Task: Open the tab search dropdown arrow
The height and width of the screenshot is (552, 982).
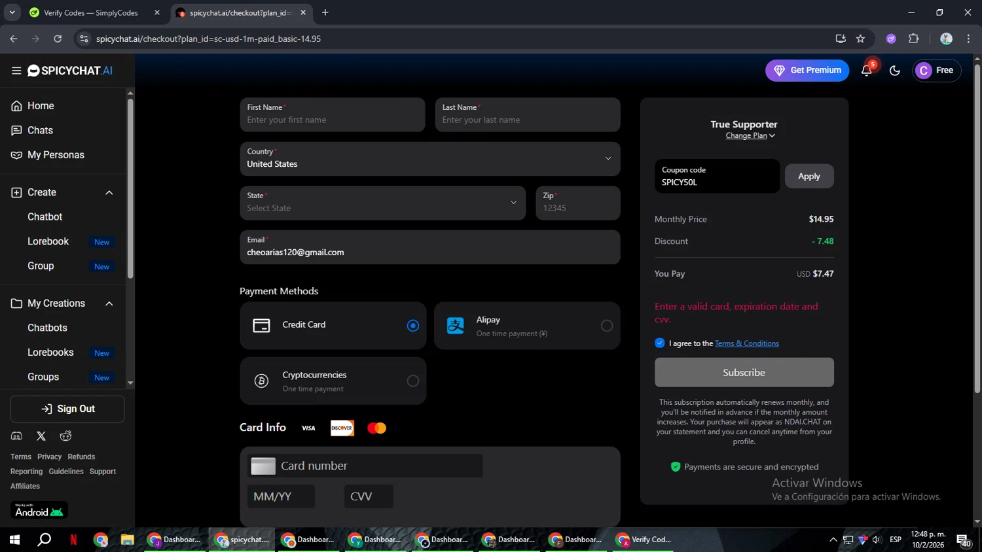Action: [12, 12]
